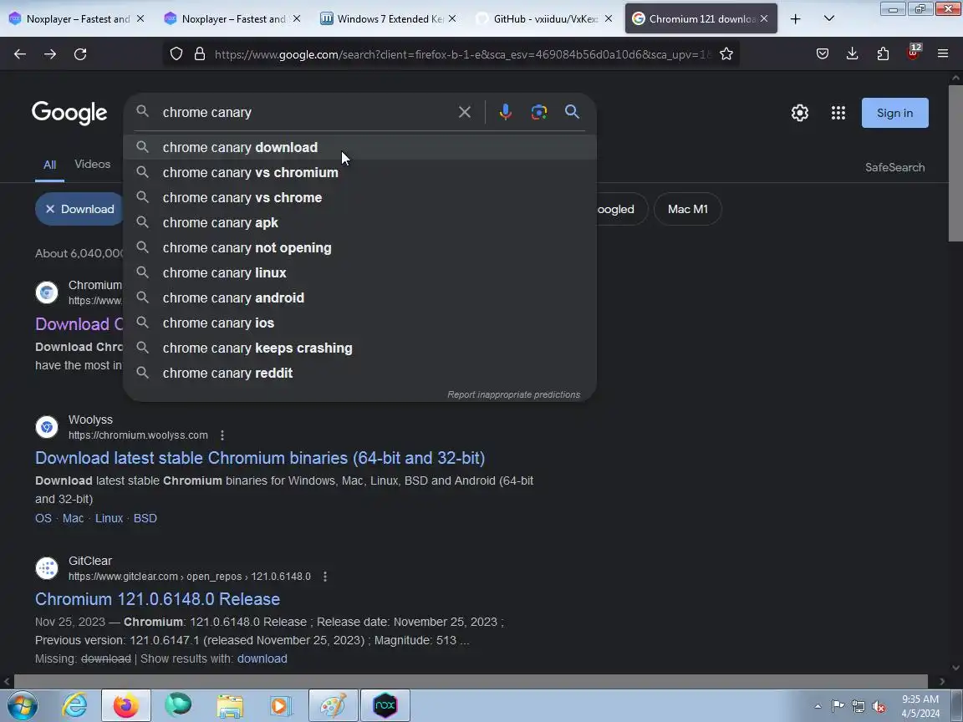
Task: Choose suggestion chrome canary vs chromium
Action: click(360, 172)
